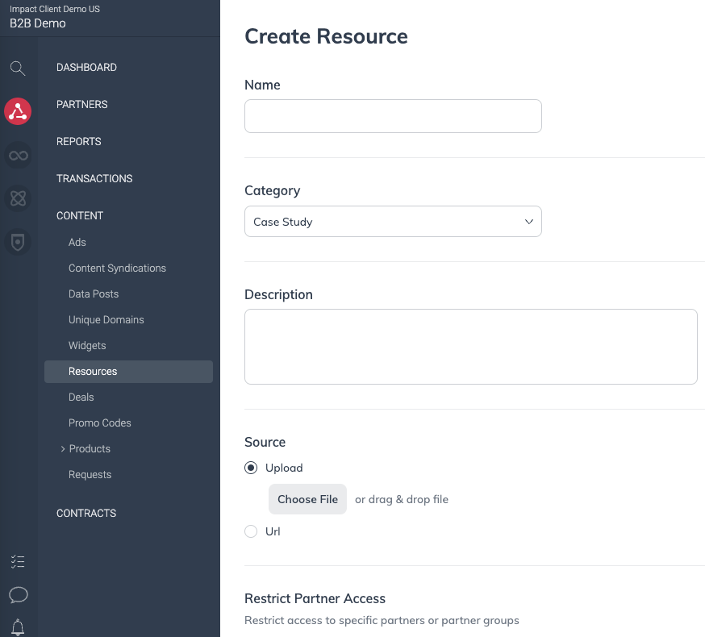This screenshot has height=637, width=705.
Task: Open the search magnifier in the sidebar
Action: click(18, 68)
